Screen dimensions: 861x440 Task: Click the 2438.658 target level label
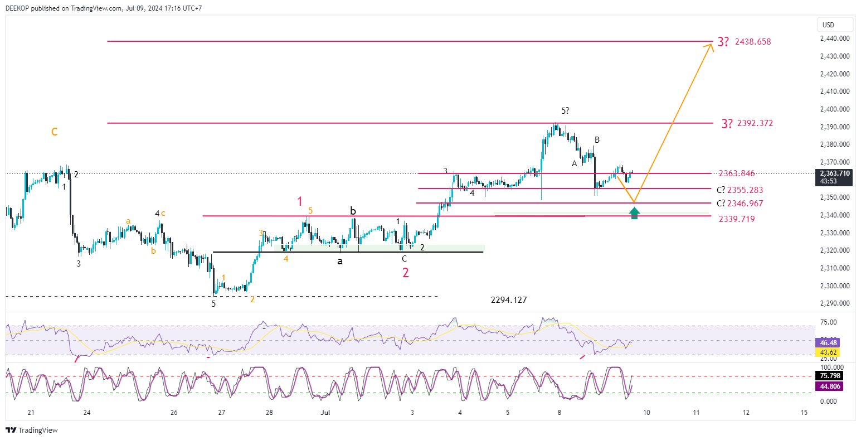753,42
